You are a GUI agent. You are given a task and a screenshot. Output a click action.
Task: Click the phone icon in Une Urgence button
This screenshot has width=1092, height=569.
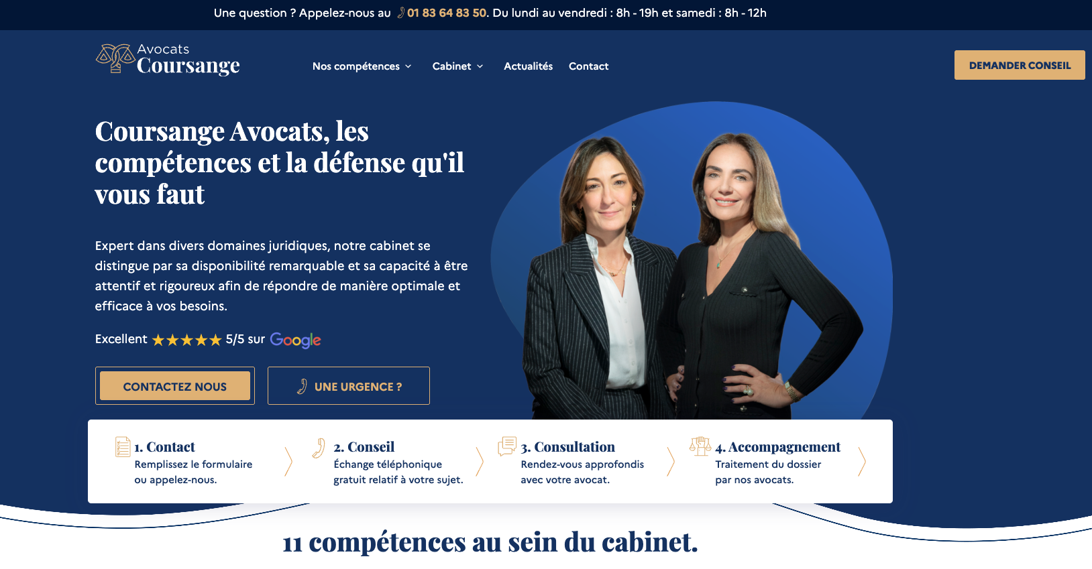tap(303, 386)
